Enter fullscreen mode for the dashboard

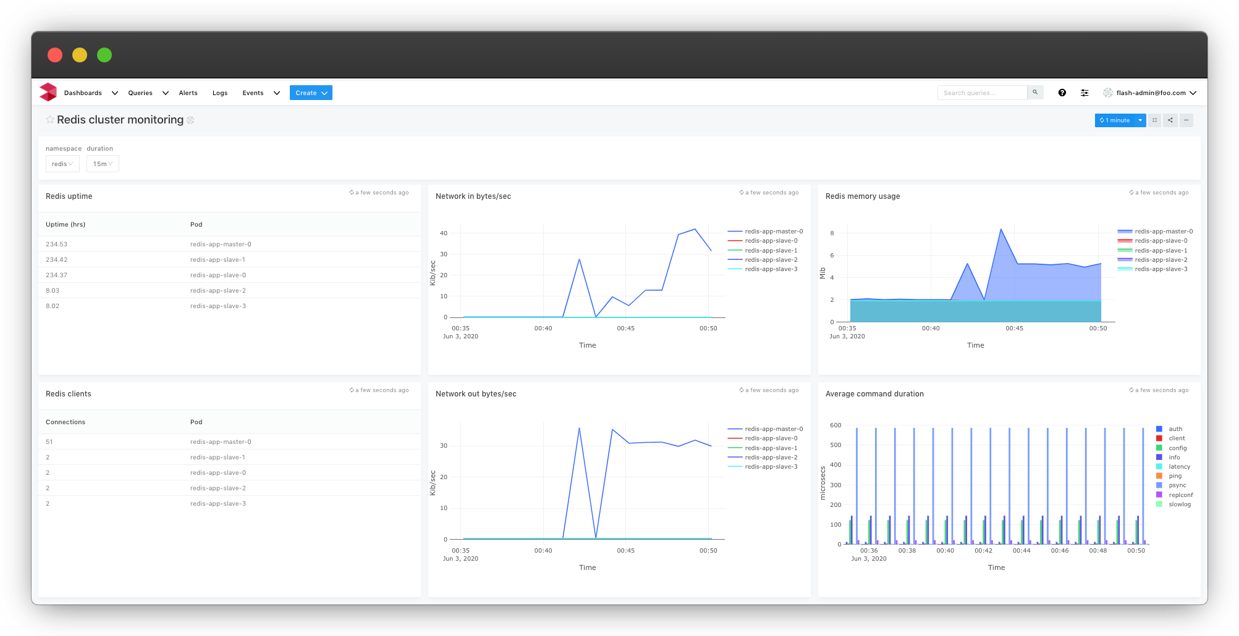1154,120
